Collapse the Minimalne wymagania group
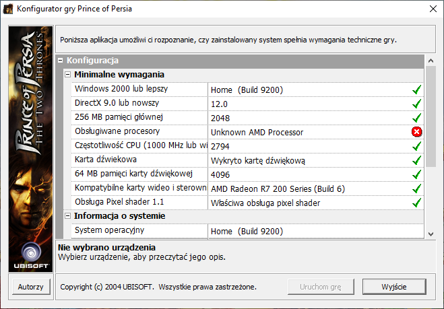Screen dimensions: 444x309 coord(67,75)
